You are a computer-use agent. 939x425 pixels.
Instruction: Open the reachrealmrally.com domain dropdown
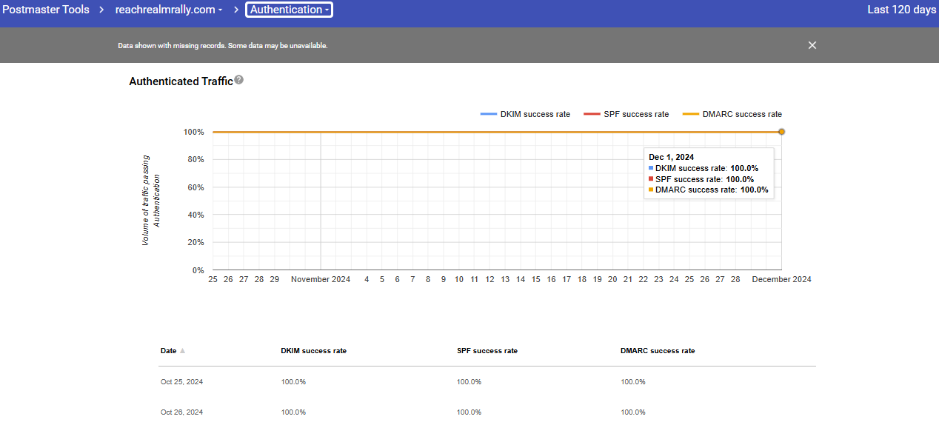(169, 10)
